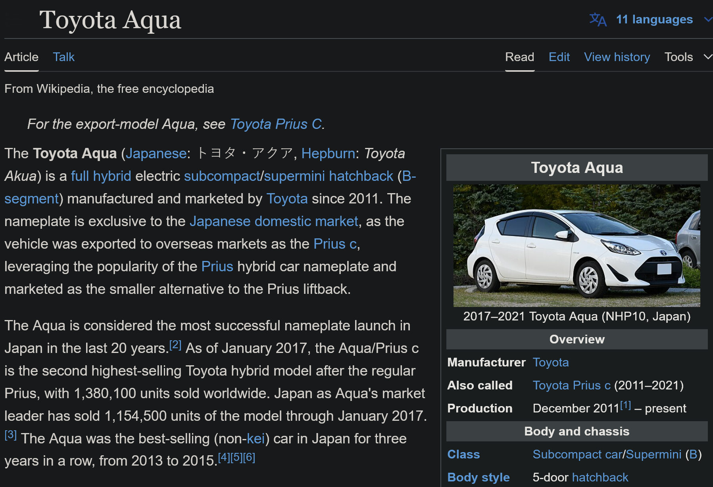Screen dimensions: 713x487
Task: Open the Body style link in infobox
Action: point(479,477)
